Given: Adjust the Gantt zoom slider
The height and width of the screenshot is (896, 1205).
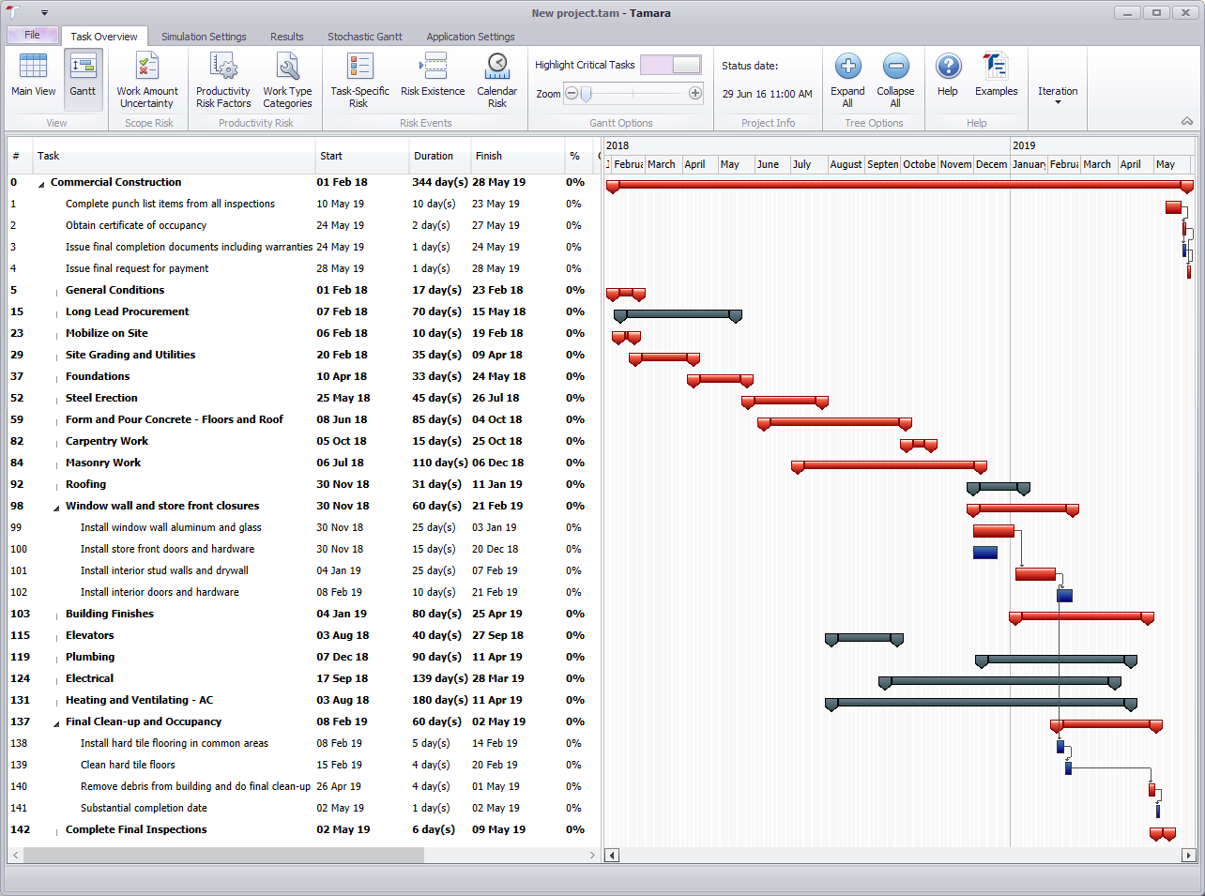Looking at the screenshot, I should coord(587,94).
